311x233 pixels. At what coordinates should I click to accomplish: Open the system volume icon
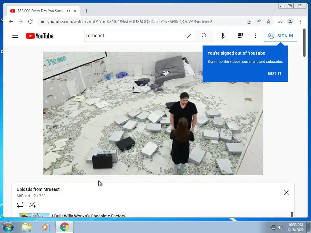coord(280,227)
